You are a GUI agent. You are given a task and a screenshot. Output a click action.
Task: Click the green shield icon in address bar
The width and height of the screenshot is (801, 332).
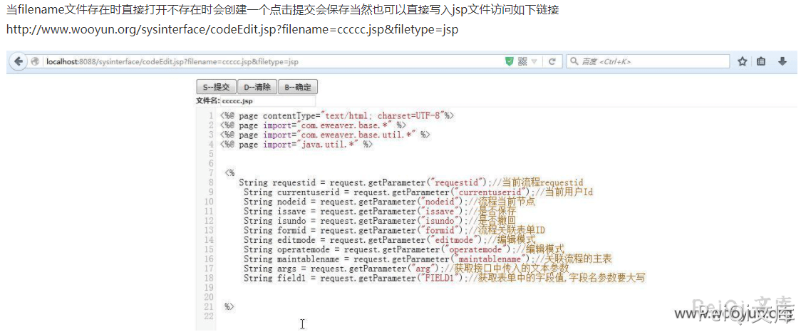tap(509, 62)
